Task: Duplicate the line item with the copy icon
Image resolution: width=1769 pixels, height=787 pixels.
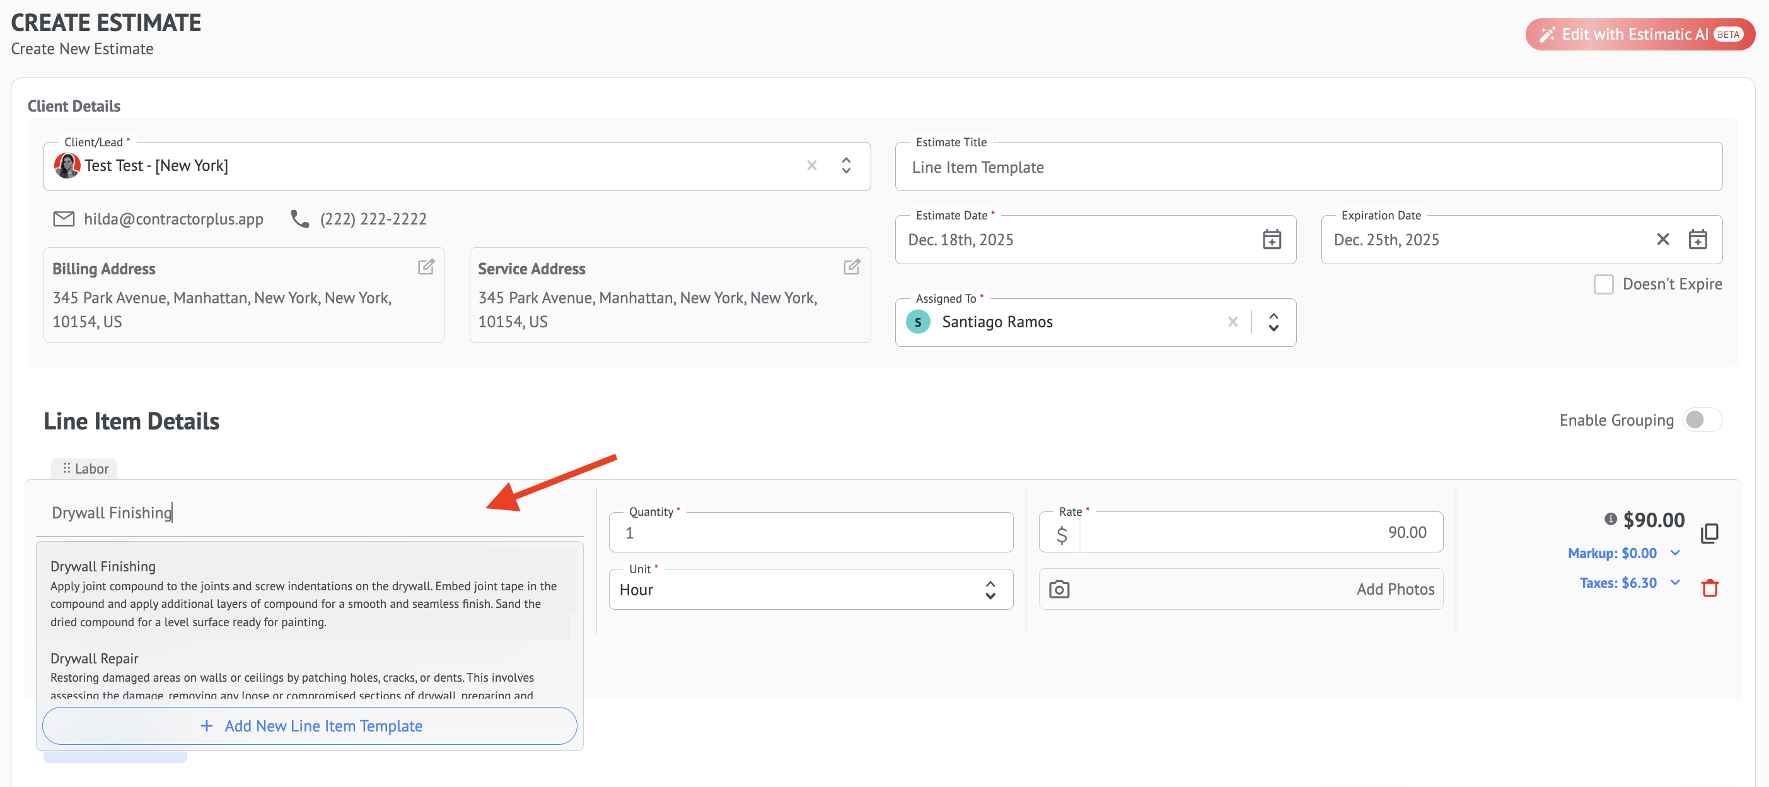Action: click(1709, 533)
